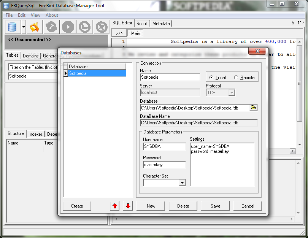Click the Name column header in Structure
Viewport: 308px width, 238px height.
tap(25, 143)
